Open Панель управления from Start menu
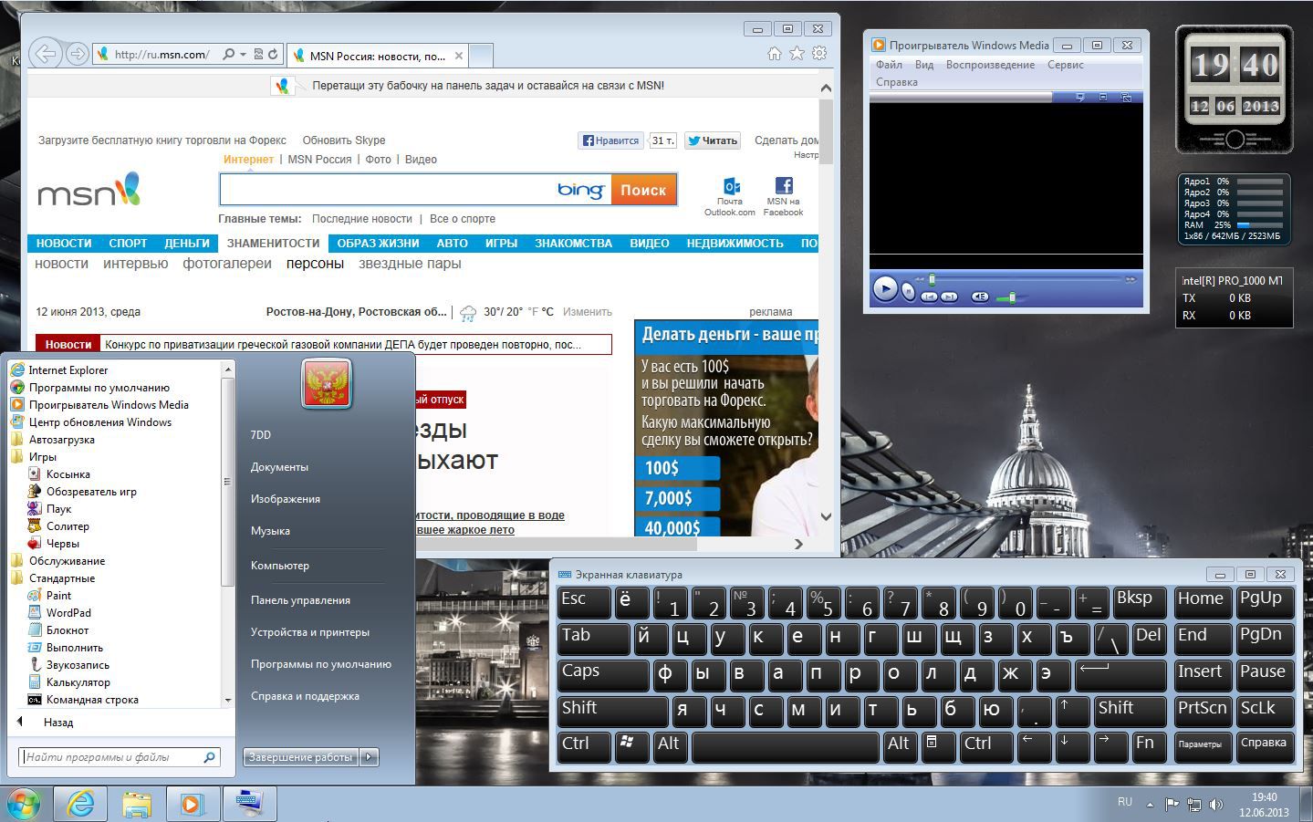The image size is (1313, 822). [x=300, y=600]
